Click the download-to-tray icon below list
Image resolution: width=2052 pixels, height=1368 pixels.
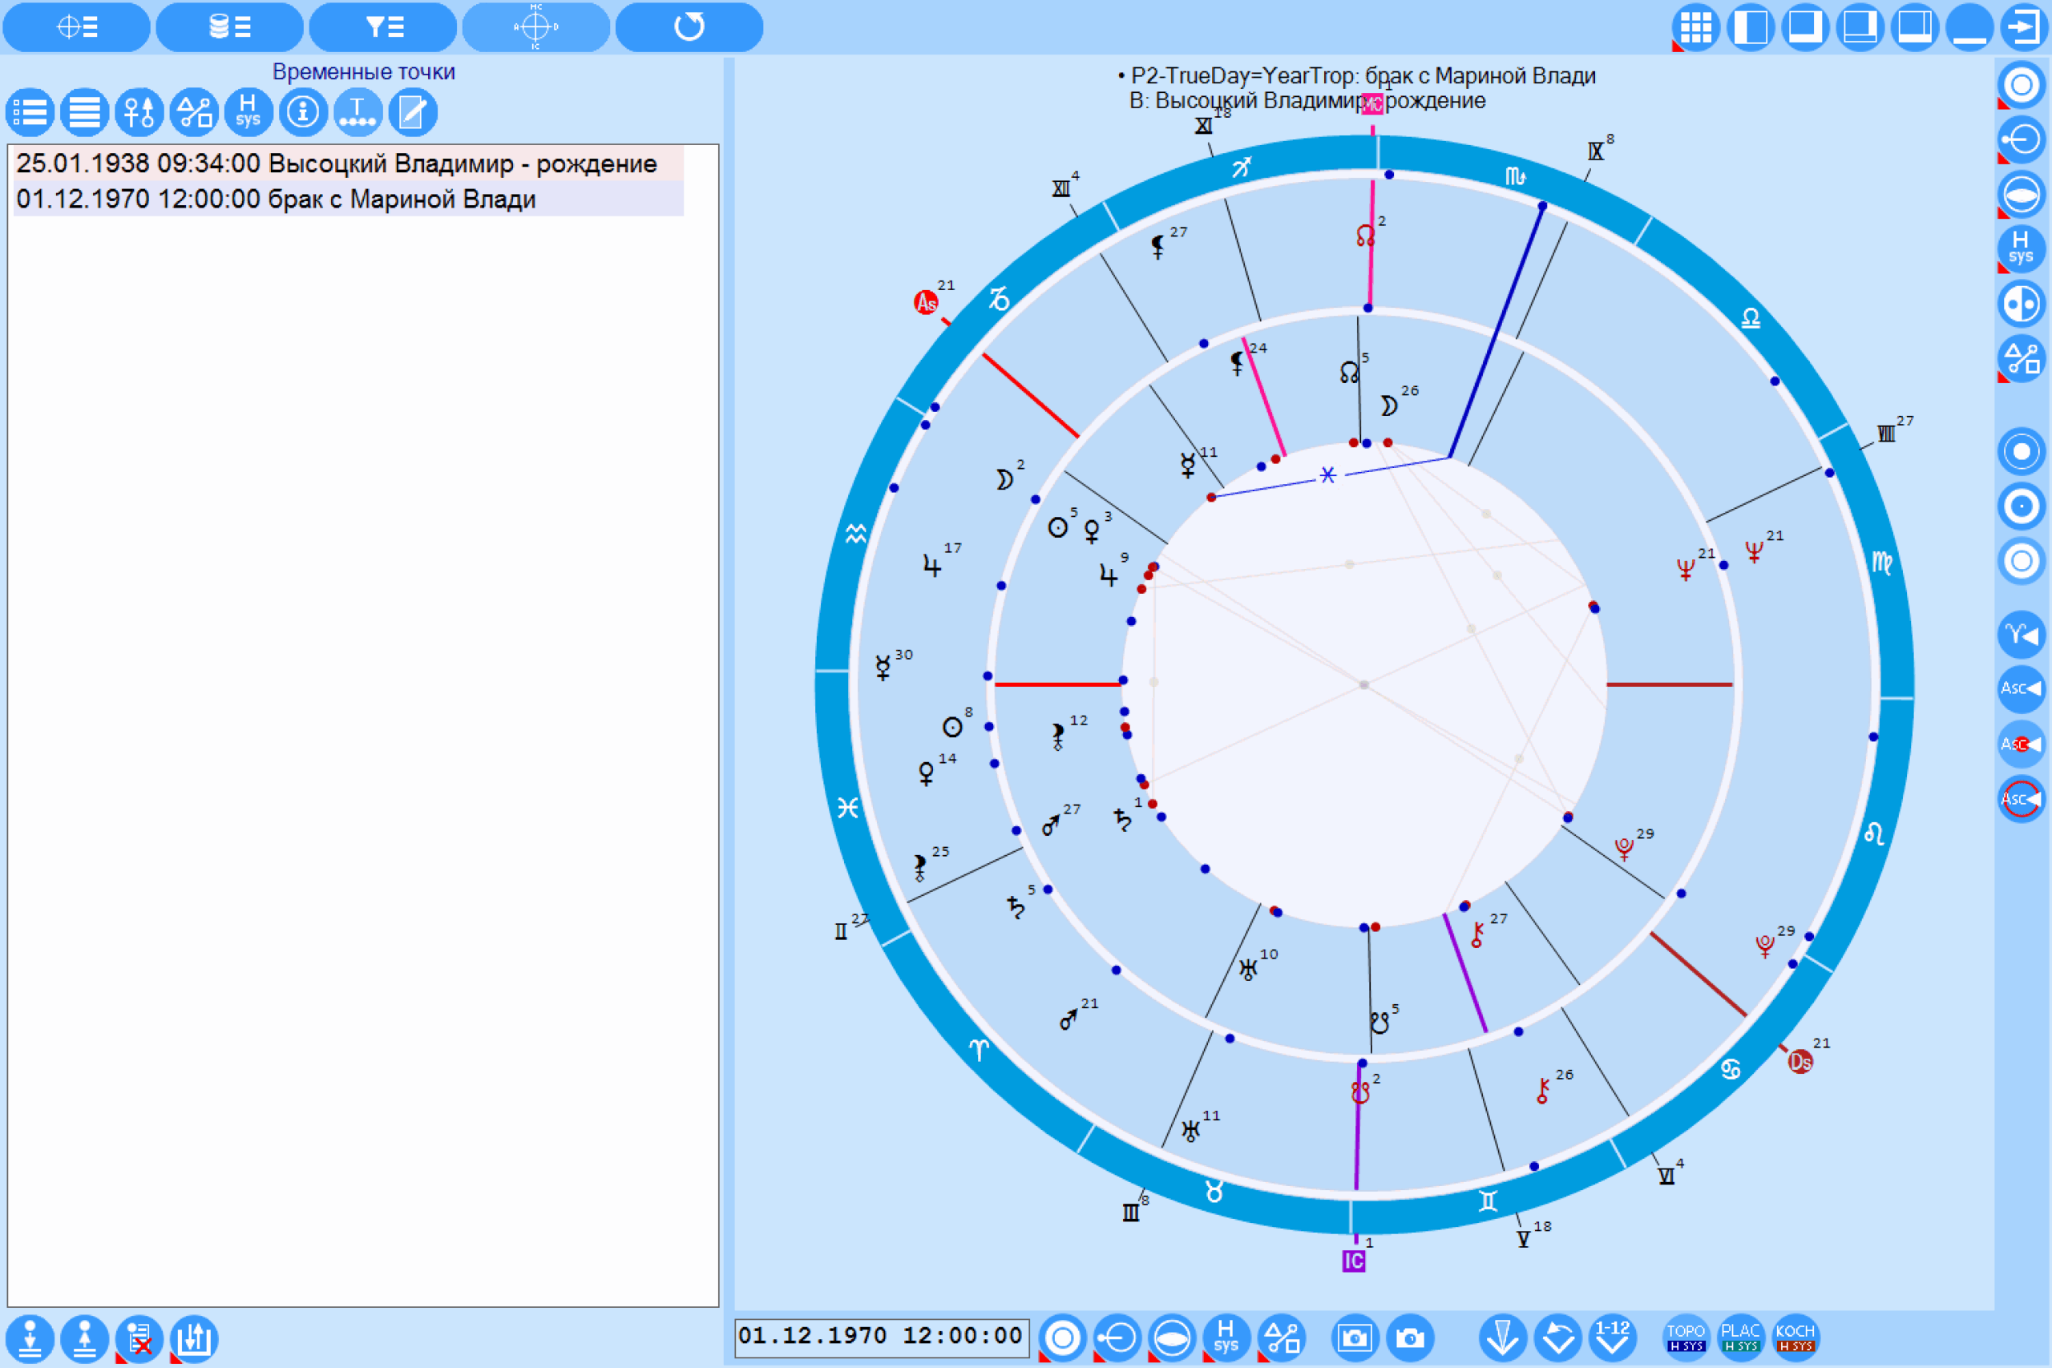coord(30,1338)
